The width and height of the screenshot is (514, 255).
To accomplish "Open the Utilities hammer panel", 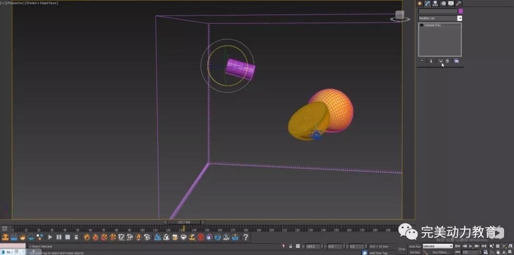I will click(x=459, y=3).
